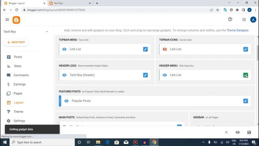Show the hidden Topbar Icons Link List
This screenshot has height=146, width=259.
pyautogui.click(x=165, y=49)
